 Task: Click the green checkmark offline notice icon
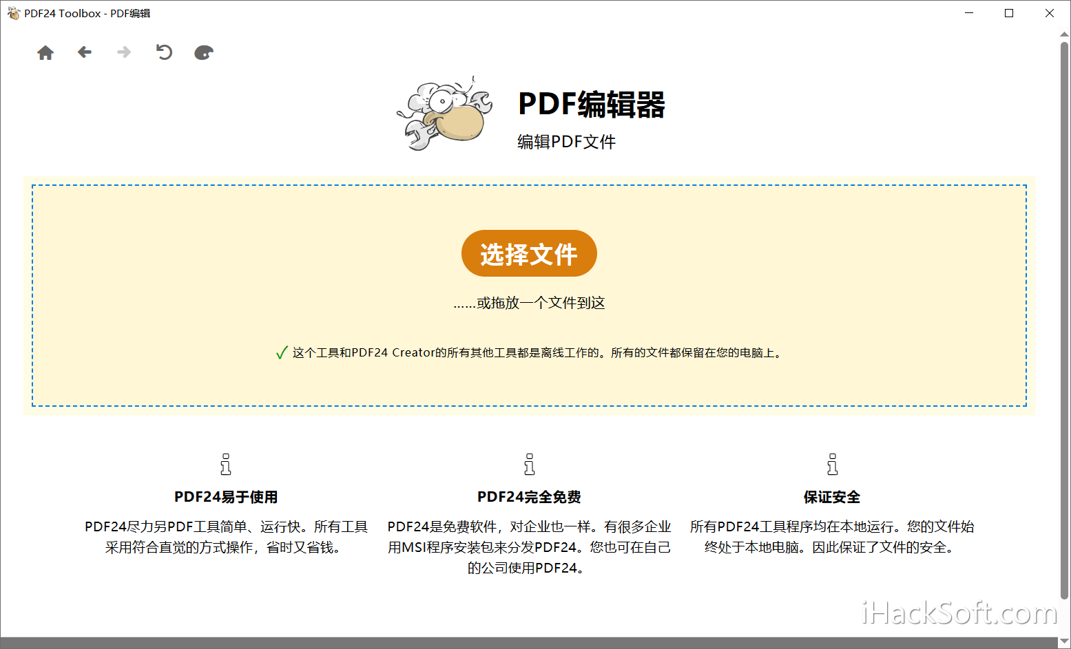pyautogui.click(x=281, y=353)
